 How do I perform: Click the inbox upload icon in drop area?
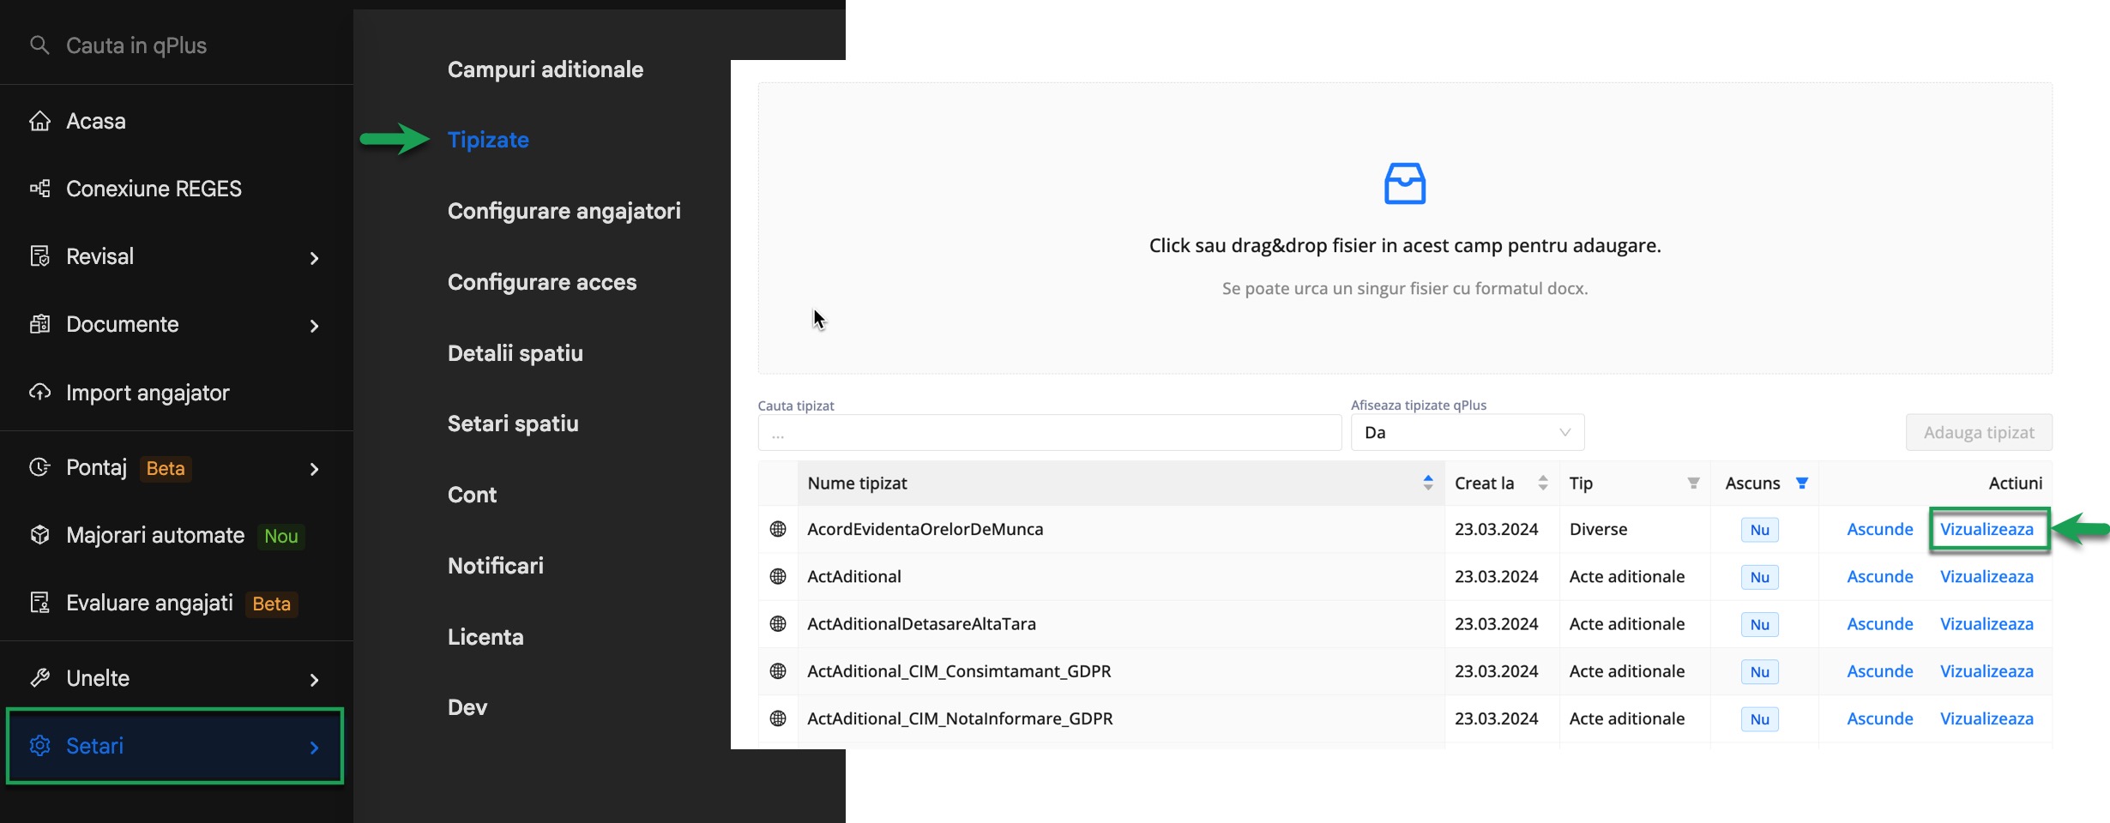pyautogui.click(x=1405, y=183)
